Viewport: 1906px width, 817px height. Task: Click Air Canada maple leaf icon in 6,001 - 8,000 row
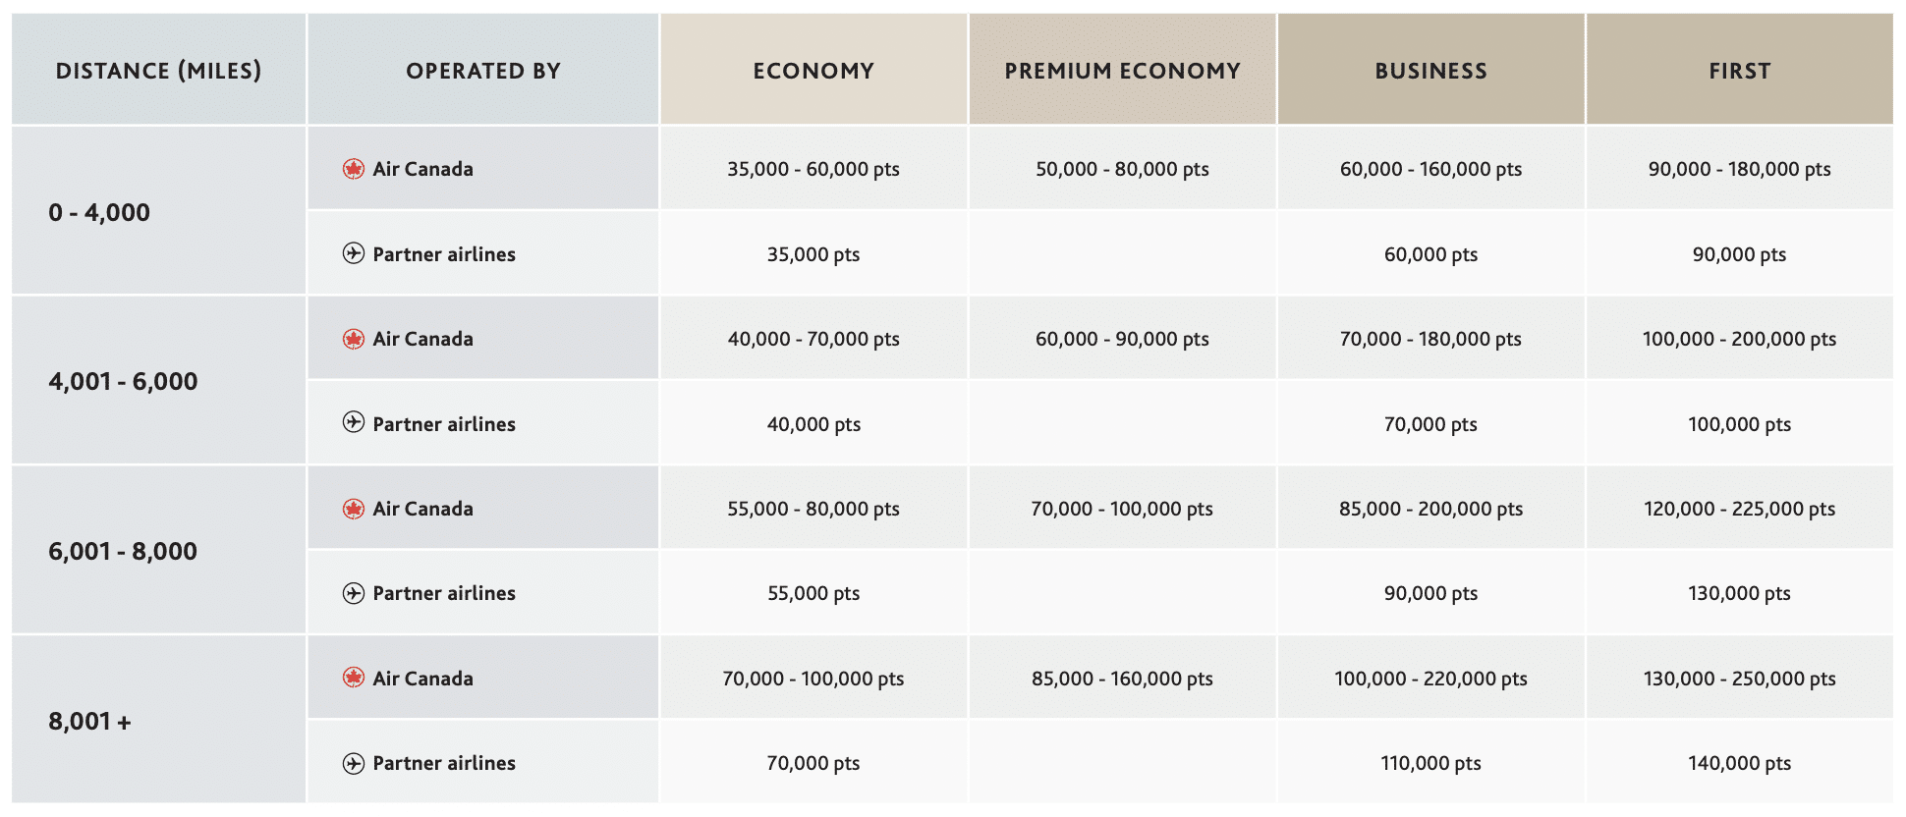tap(354, 509)
